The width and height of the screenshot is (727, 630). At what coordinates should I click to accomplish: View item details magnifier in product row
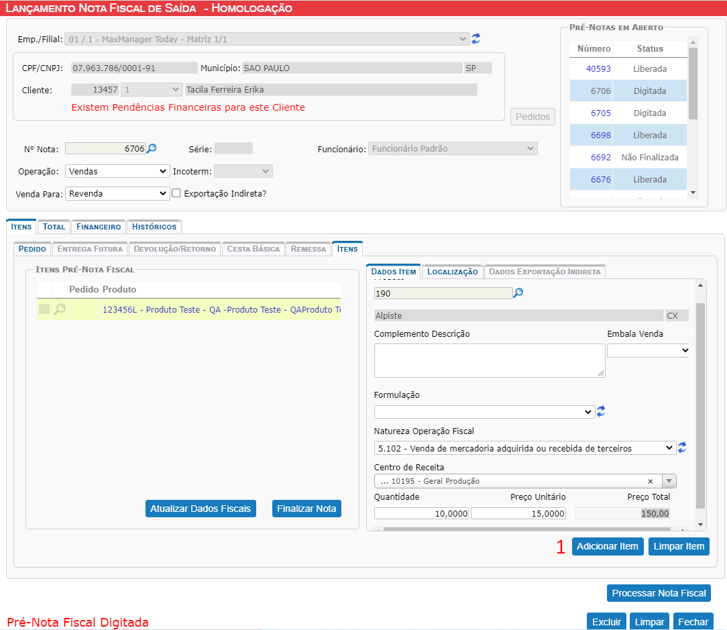coord(60,309)
